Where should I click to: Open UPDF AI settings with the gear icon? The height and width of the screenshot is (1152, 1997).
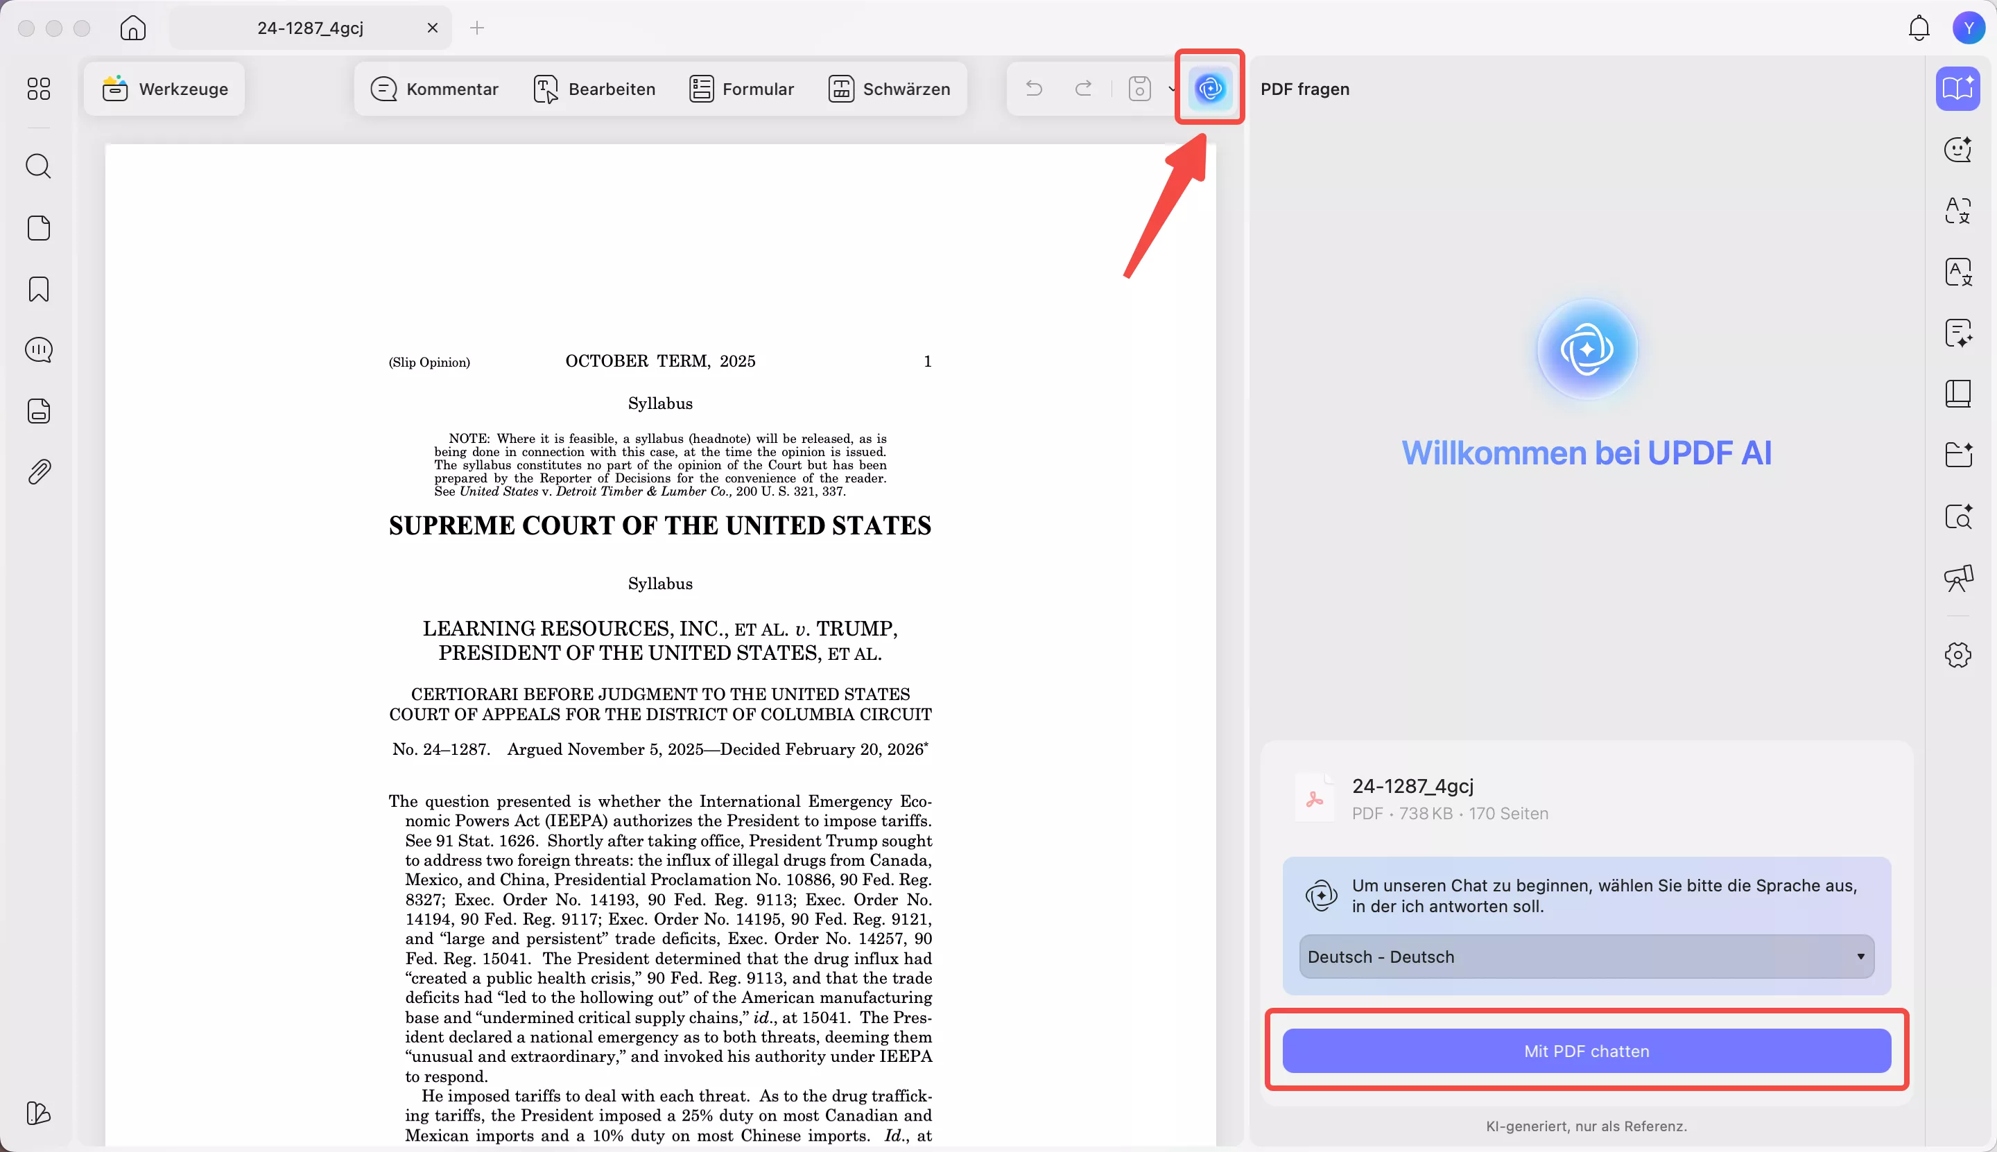[x=1959, y=654]
